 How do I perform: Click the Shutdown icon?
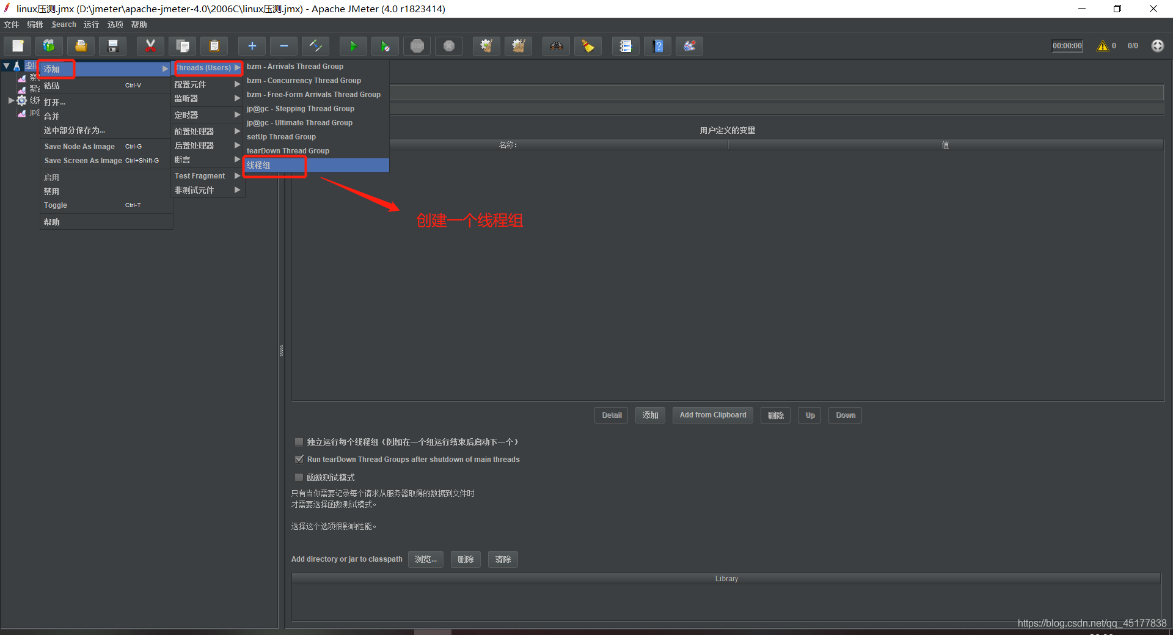point(448,46)
